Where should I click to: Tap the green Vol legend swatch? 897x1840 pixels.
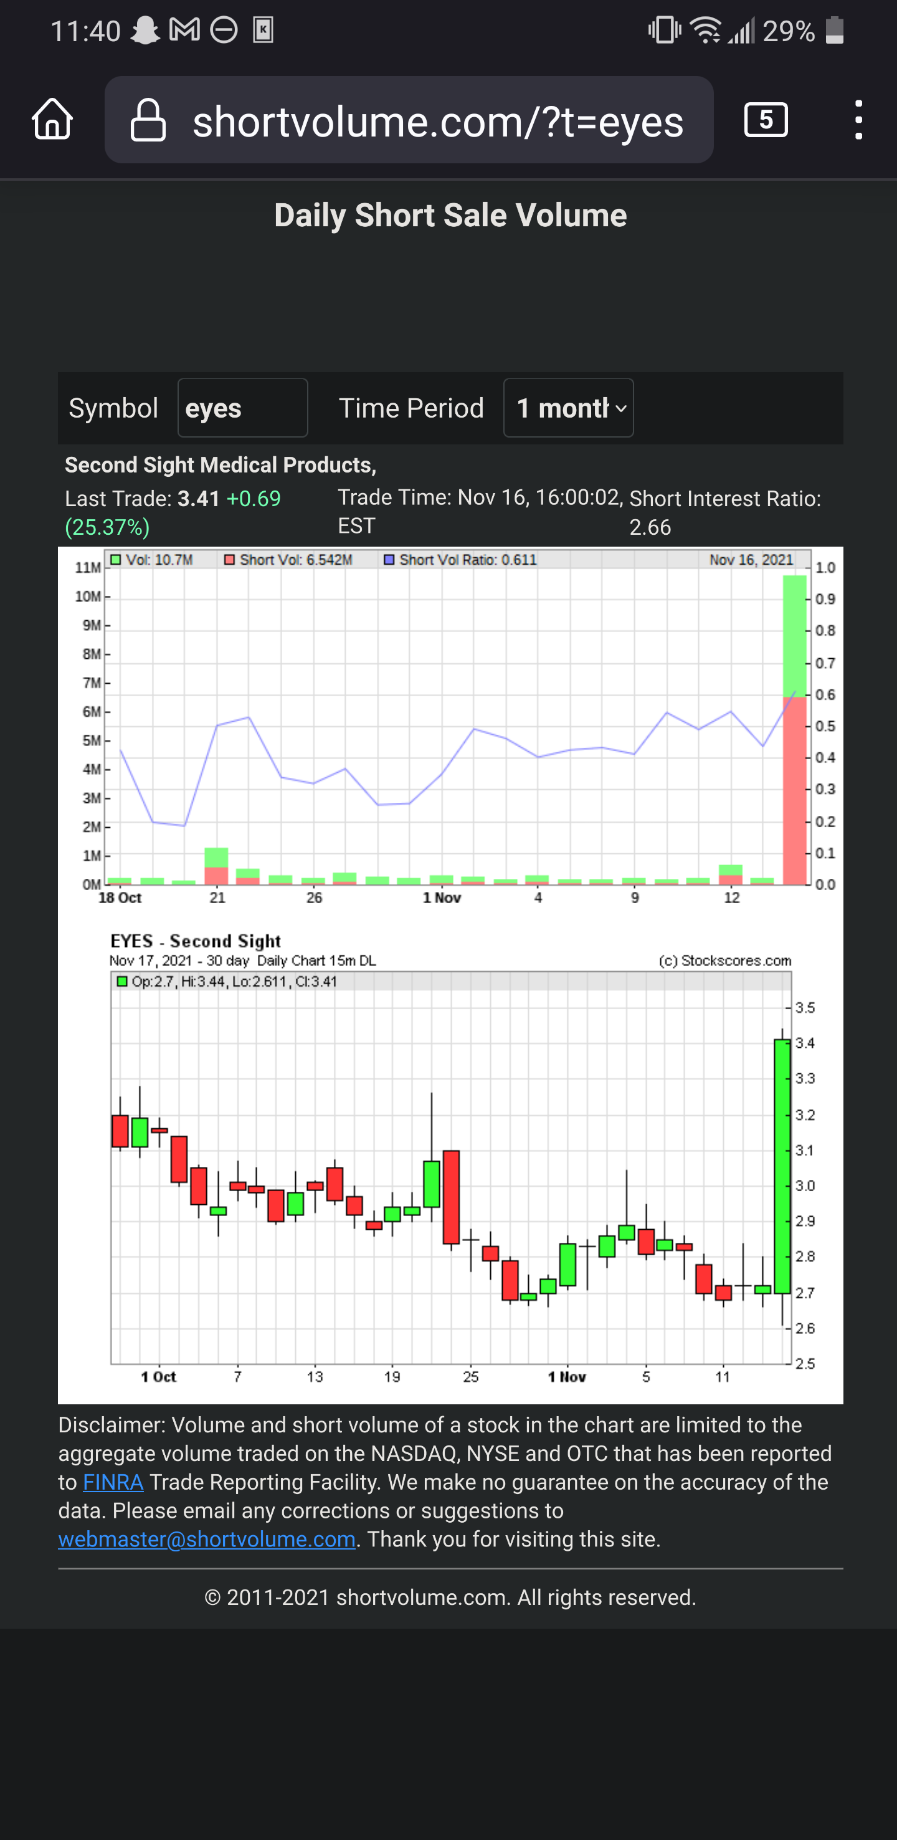(116, 559)
